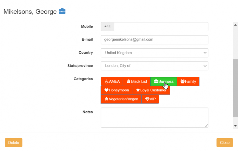Screen dimensions: 238x151
Task: Toggle the Black List category
Action: tap(137, 81)
